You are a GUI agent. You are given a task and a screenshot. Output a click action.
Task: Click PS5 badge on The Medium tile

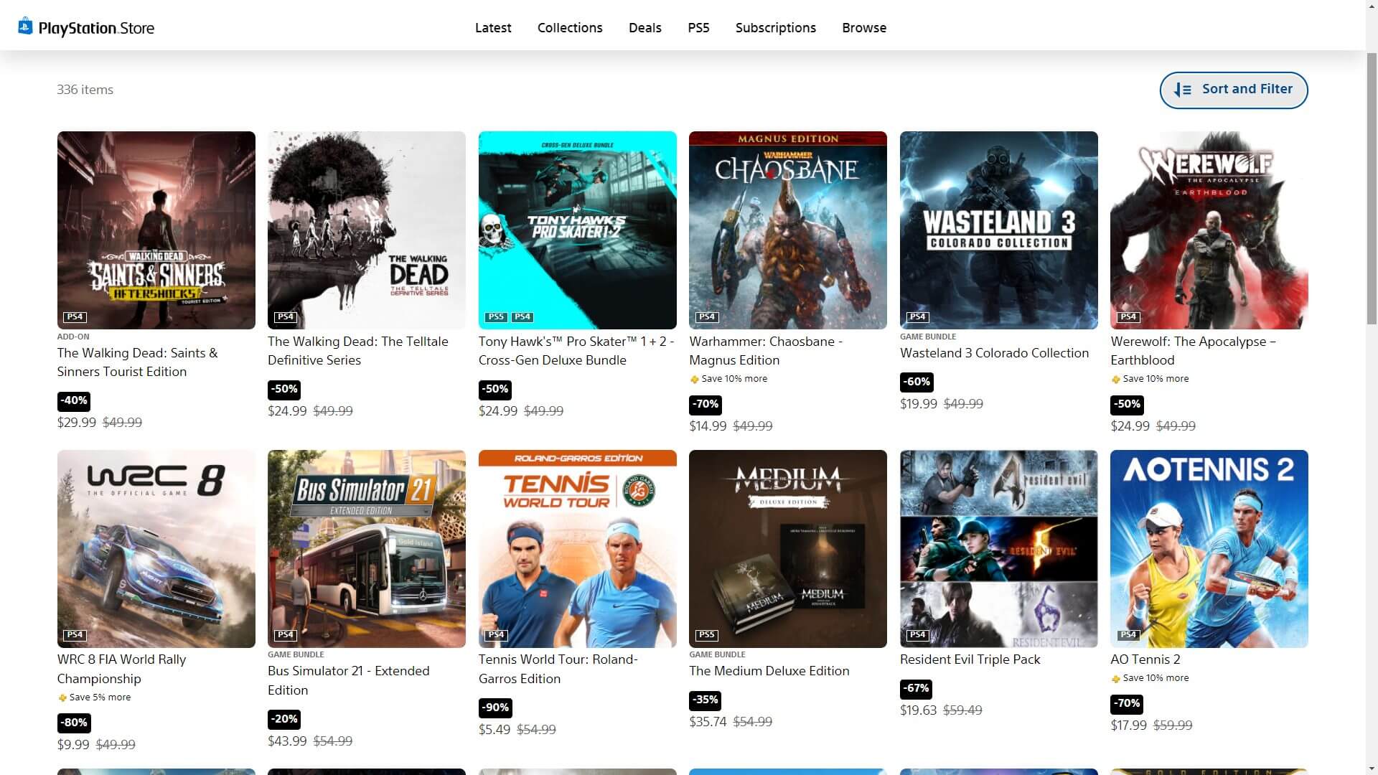706,634
